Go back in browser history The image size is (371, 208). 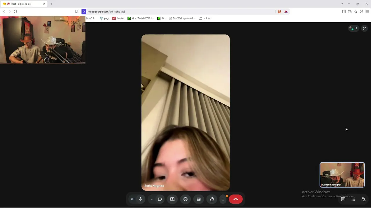(4, 12)
